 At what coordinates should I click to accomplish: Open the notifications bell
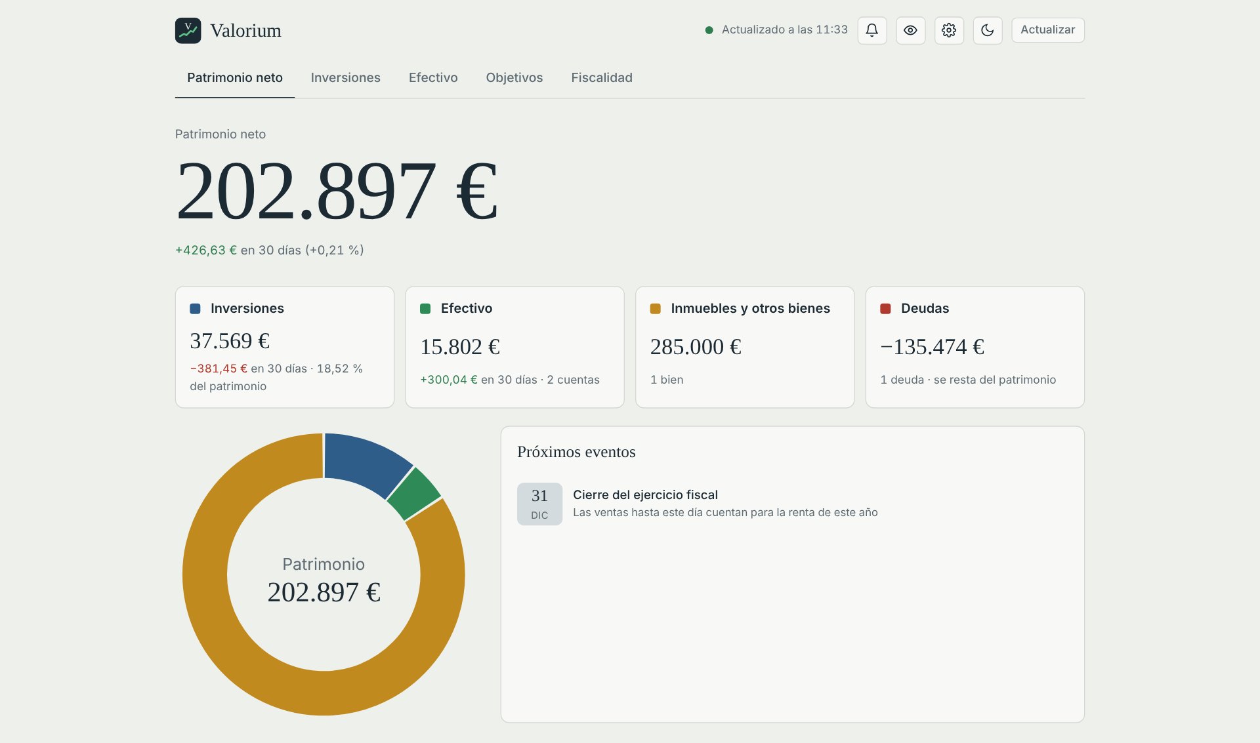[x=871, y=30]
